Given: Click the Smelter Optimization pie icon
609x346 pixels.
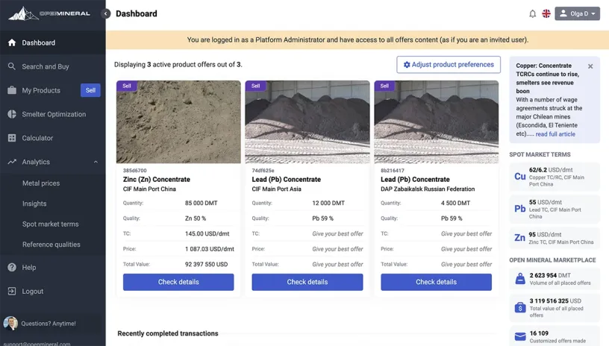Looking at the screenshot, I should point(12,114).
